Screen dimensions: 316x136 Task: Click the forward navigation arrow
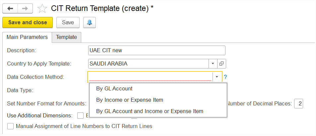click(25, 9)
